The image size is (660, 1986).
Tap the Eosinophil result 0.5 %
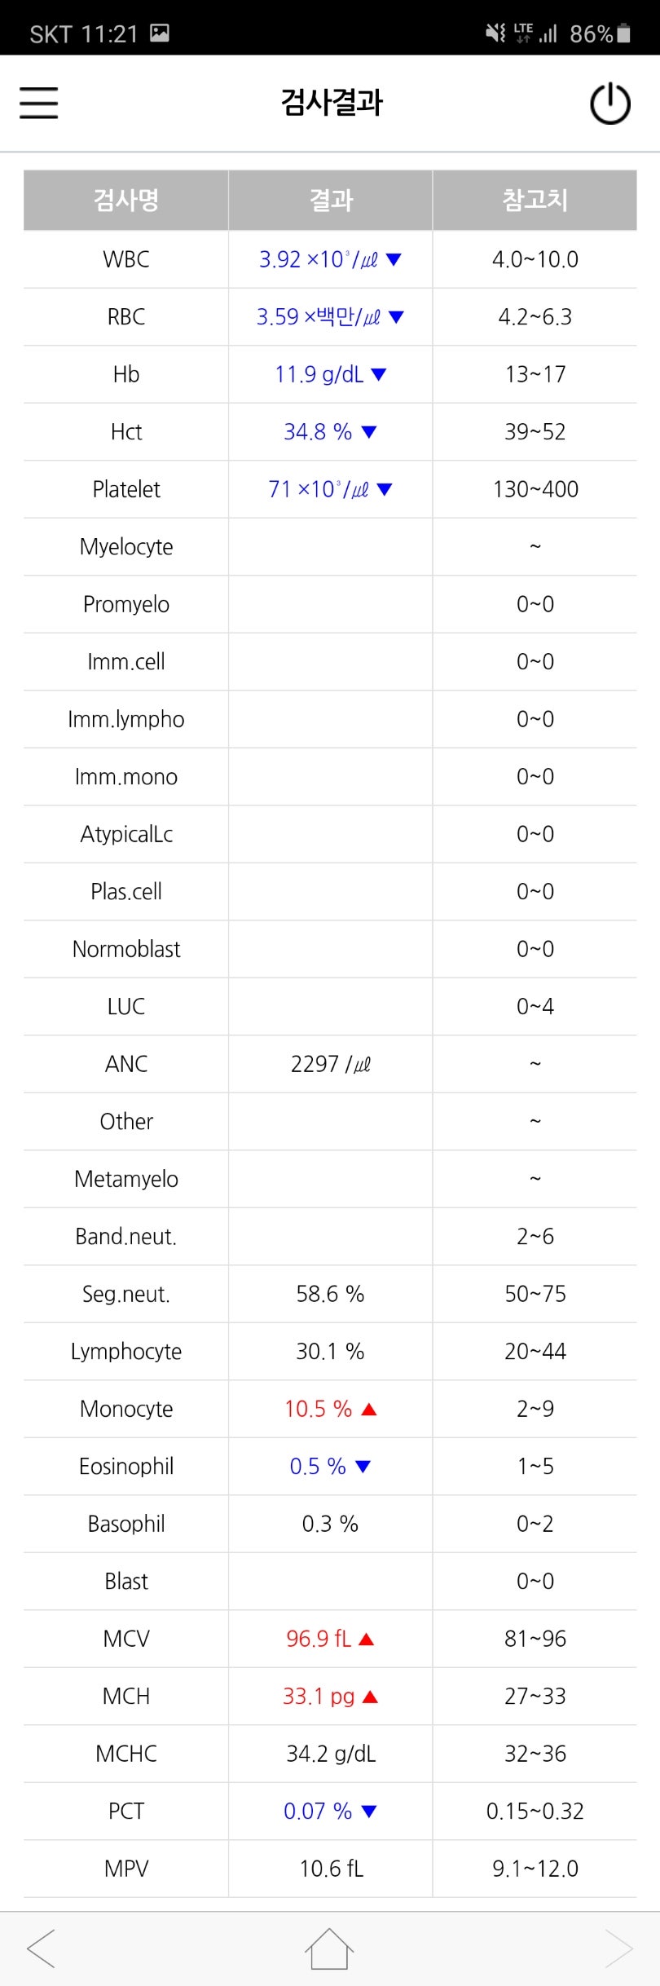(318, 1466)
